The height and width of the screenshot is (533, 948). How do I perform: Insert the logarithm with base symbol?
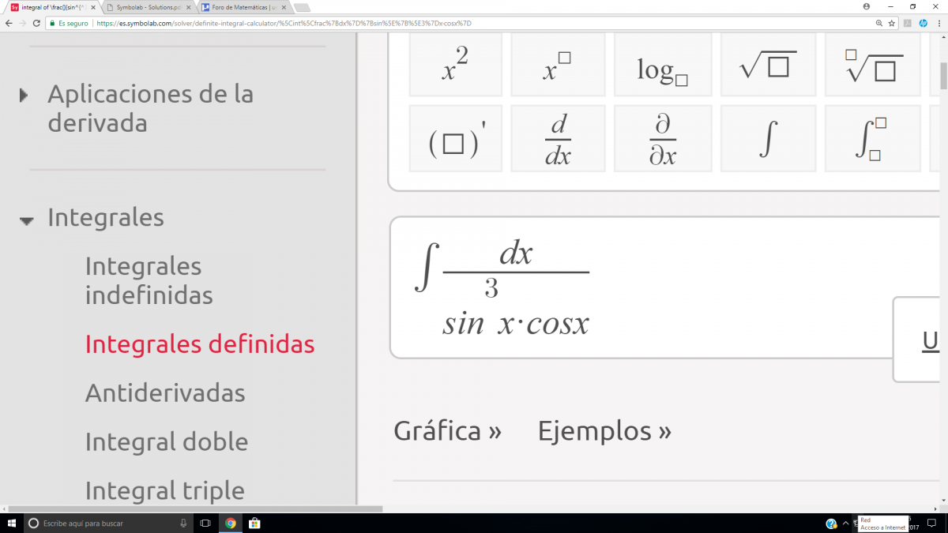click(x=662, y=65)
